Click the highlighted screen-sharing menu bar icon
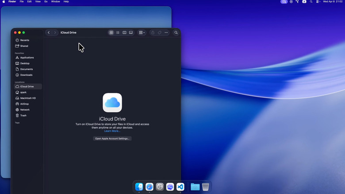Screen dimensions: 345x194 [x=284, y=1]
